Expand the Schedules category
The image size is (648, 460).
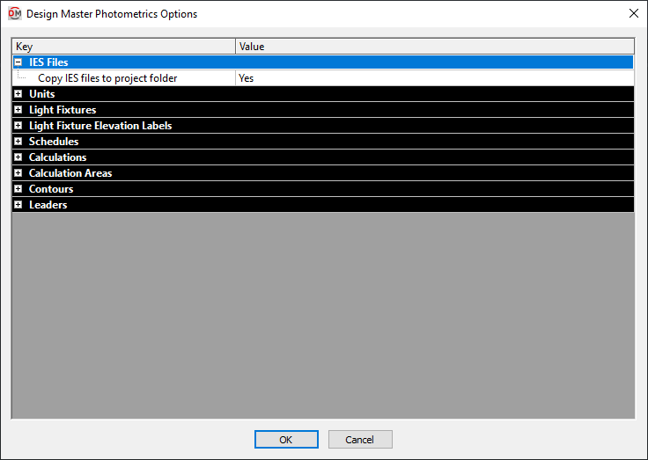[18, 142]
